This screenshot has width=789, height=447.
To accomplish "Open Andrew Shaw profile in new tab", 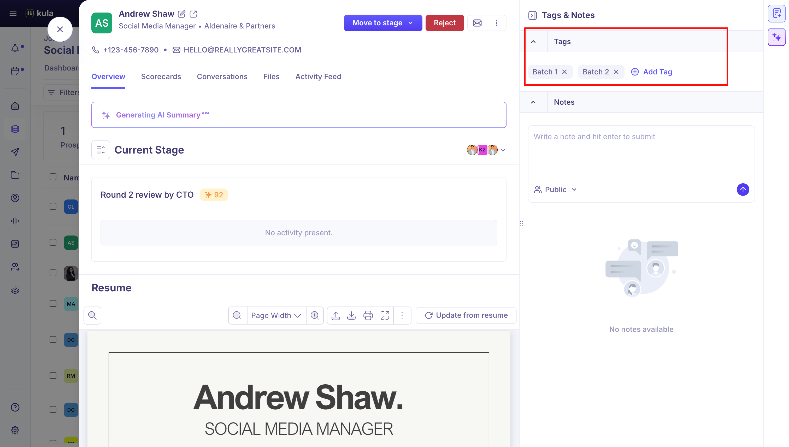I will (x=193, y=14).
